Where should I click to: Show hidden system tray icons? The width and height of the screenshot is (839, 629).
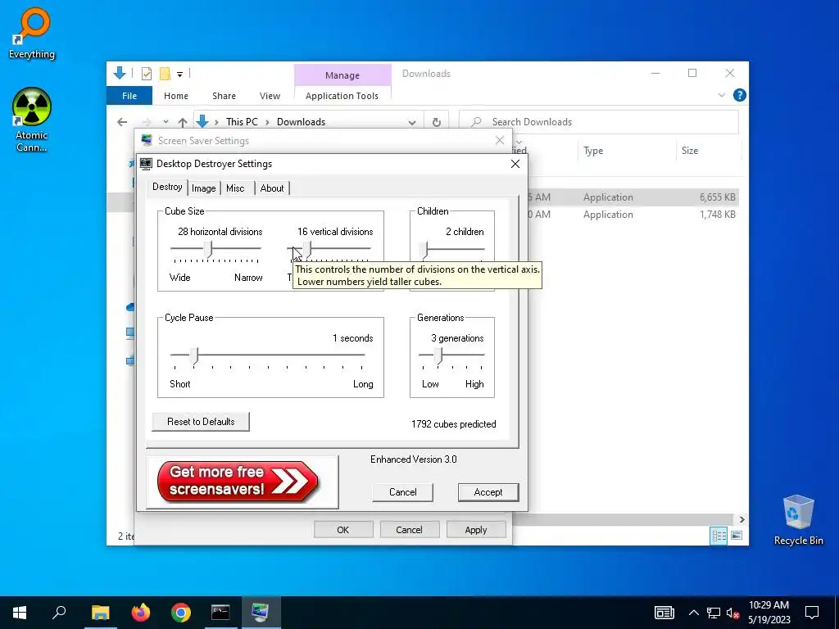point(693,613)
